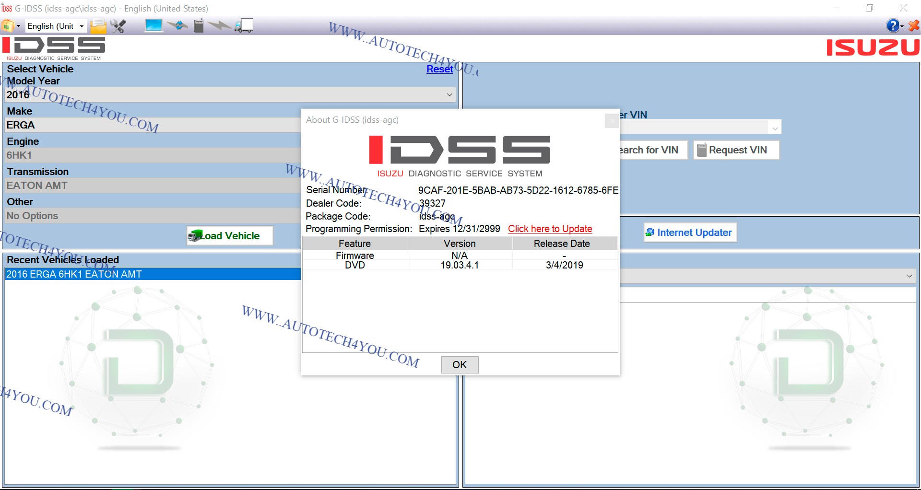This screenshot has height=490, width=921.
Task: Open the blue help question mark icon
Action: point(892,26)
